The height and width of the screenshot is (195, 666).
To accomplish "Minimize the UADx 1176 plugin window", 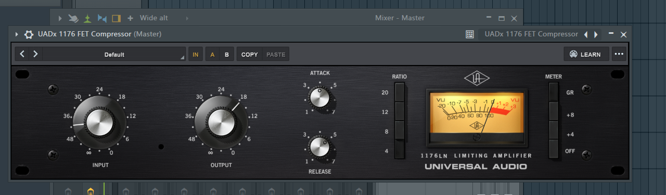I will (x=611, y=34).
